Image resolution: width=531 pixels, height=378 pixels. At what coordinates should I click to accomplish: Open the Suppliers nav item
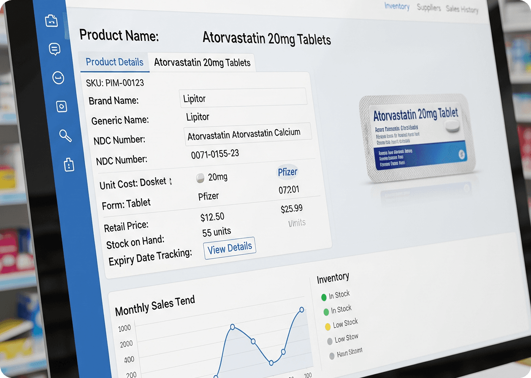(x=429, y=8)
